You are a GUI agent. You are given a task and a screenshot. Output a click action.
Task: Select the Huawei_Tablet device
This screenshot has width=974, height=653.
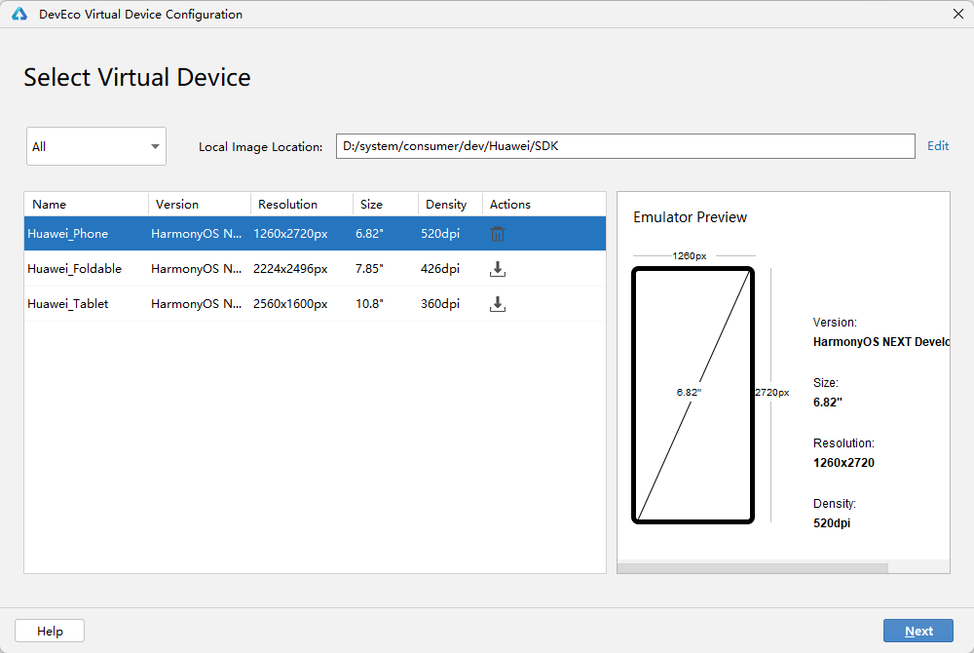tap(315, 304)
